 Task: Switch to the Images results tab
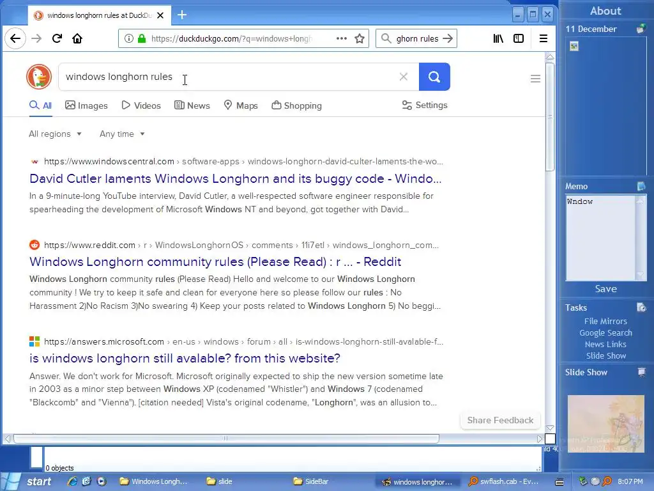[86, 105]
